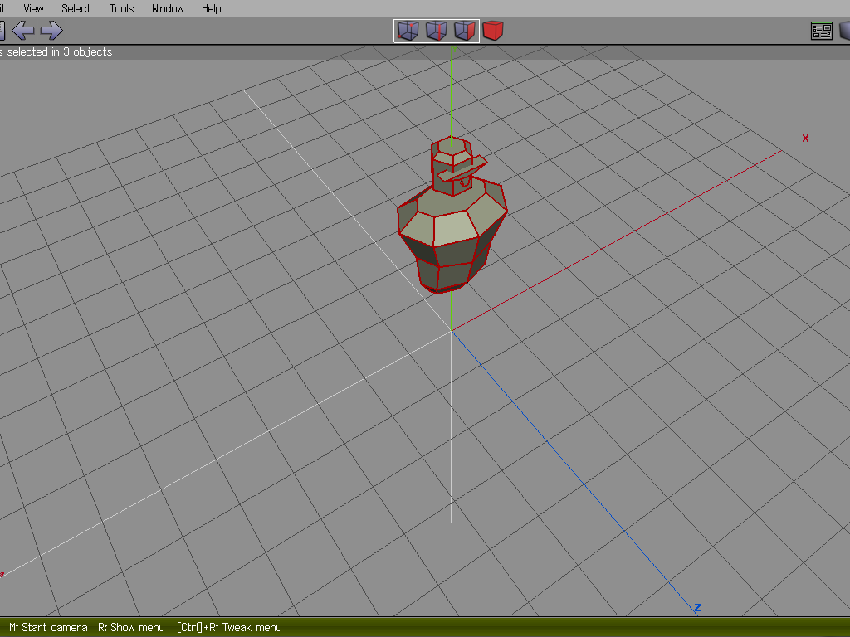Switch to face selection mode cube

(x=465, y=31)
